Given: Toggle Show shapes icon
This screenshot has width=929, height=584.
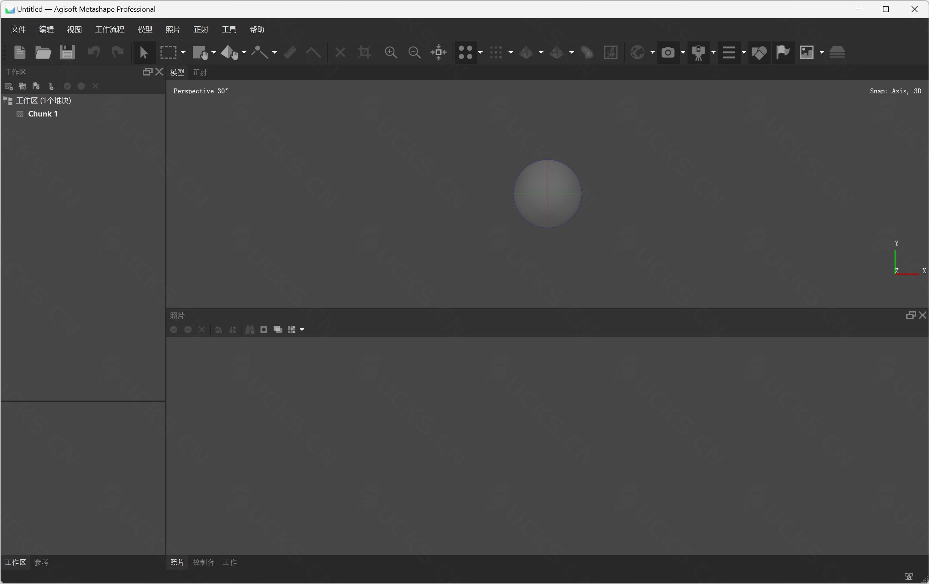Looking at the screenshot, I should [x=759, y=52].
